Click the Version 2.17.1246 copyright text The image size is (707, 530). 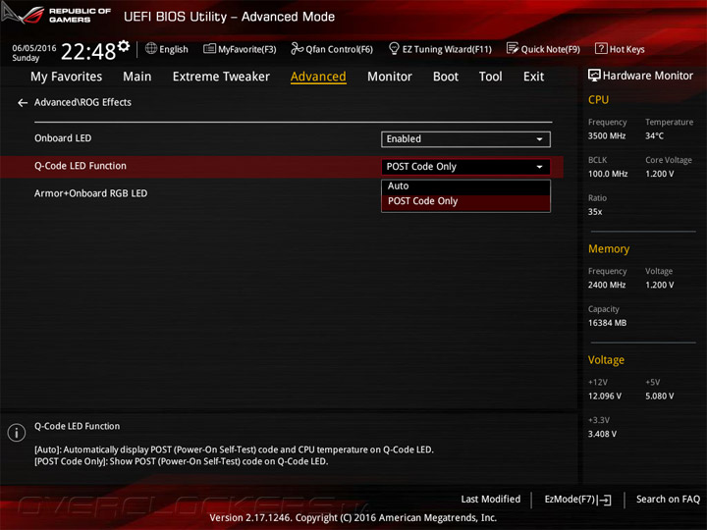(353, 518)
